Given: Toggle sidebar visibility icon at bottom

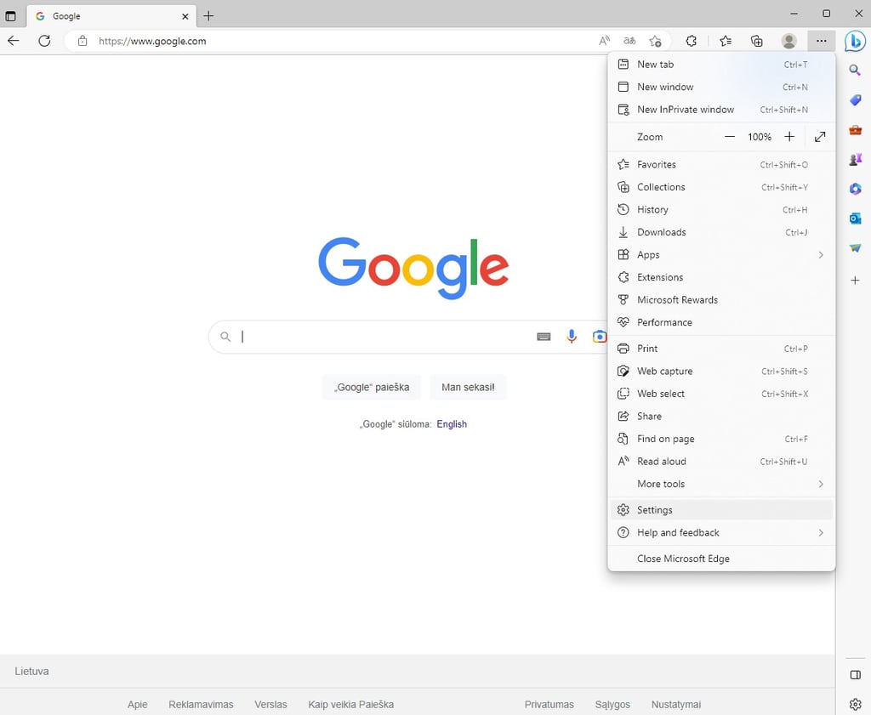Looking at the screenshot, I should coord(855,675).
